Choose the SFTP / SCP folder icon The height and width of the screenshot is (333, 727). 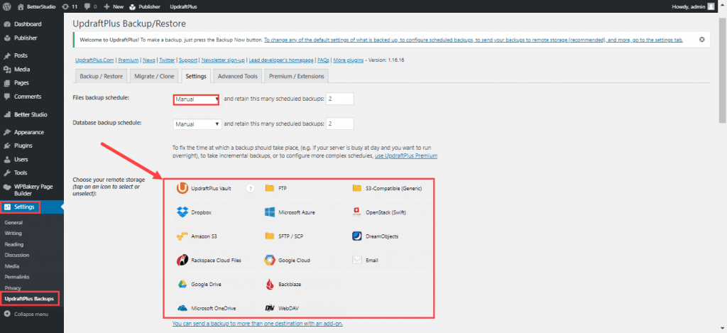click(x=269, y=236)
